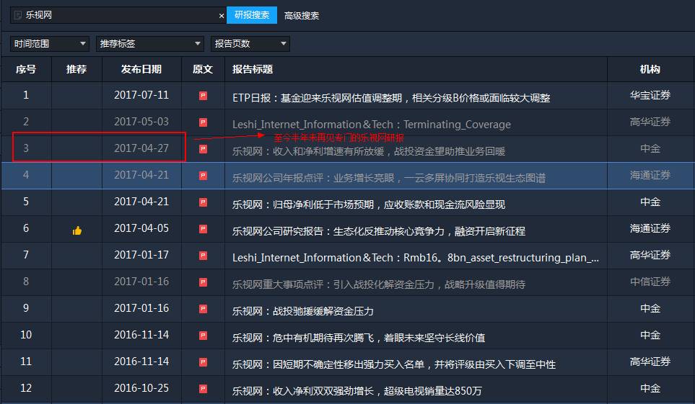Click the thumbs-up recommend icon in row 6
This screenshot has width=695, height=404.
77,230
